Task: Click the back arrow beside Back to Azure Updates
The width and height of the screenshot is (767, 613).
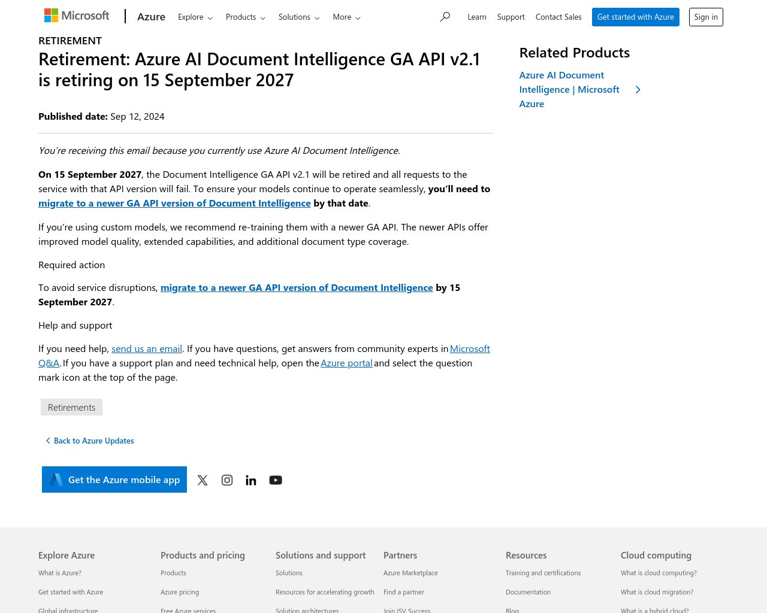Action: [x=49, y=440]
